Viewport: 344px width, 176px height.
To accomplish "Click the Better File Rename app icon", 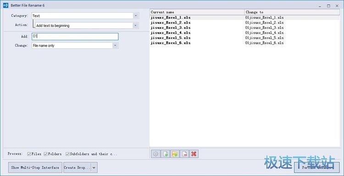I will point(6,5).
